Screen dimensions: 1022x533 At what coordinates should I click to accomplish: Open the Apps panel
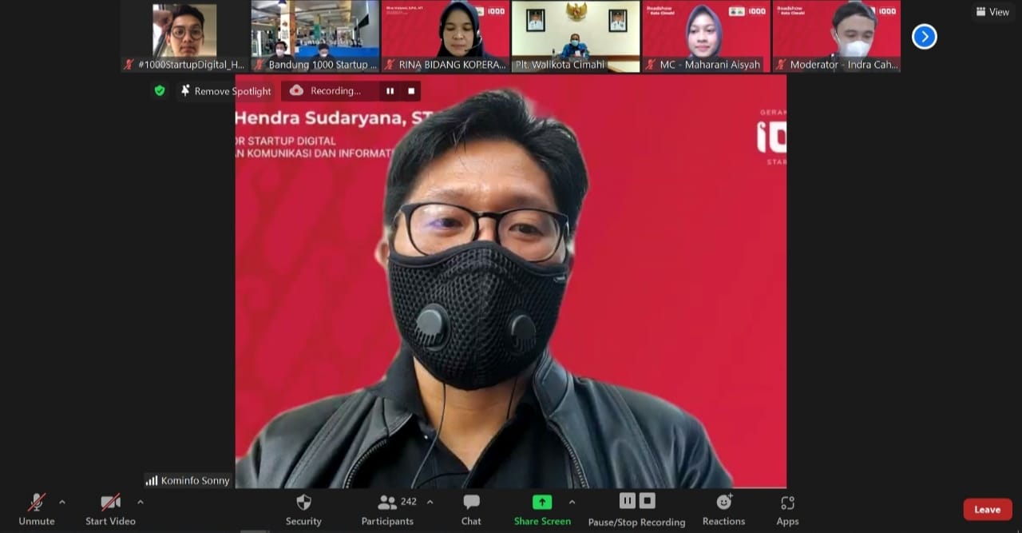[x=787, y=509]
